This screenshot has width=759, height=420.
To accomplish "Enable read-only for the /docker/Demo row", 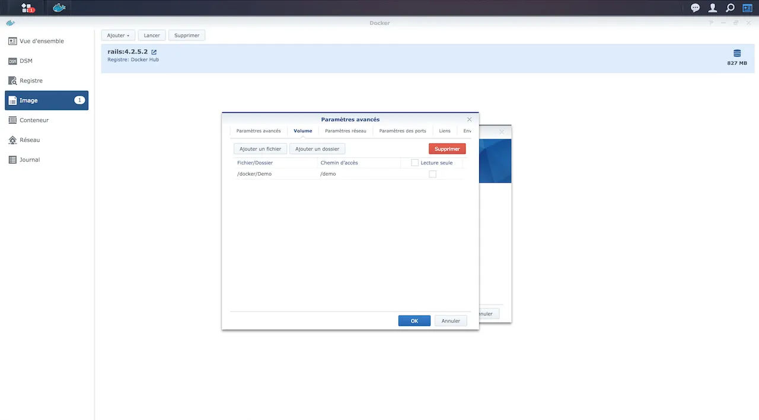I will pyautogui.click(x=432, y=174).
